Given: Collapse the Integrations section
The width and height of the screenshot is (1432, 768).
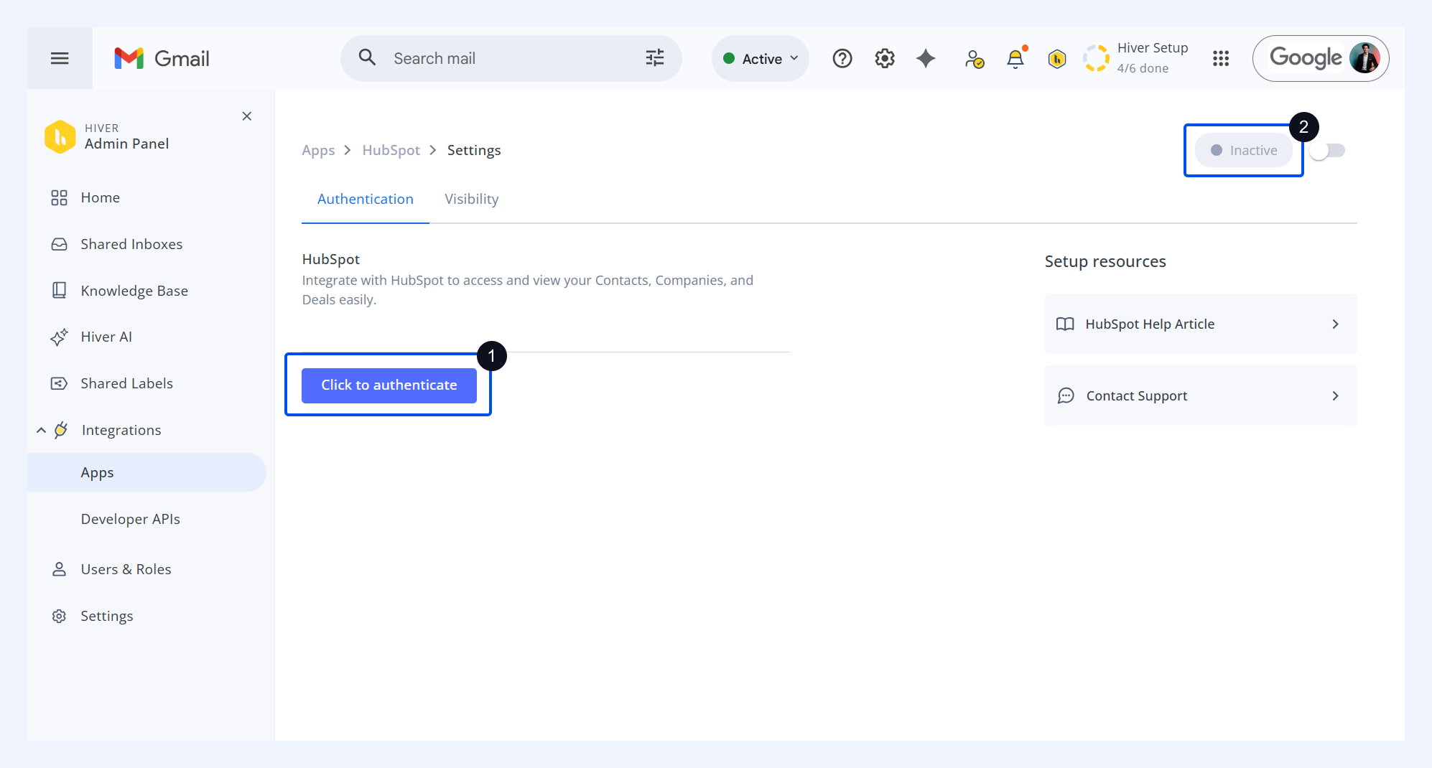Looking at the screenshot, I should coord(41,430).
